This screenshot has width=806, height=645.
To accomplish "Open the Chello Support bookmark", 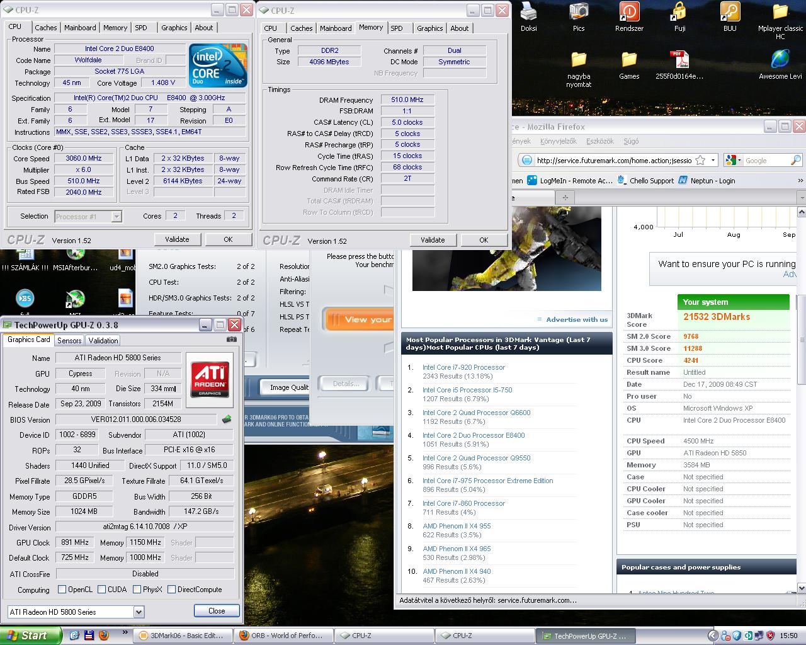I will click(645, 181).
